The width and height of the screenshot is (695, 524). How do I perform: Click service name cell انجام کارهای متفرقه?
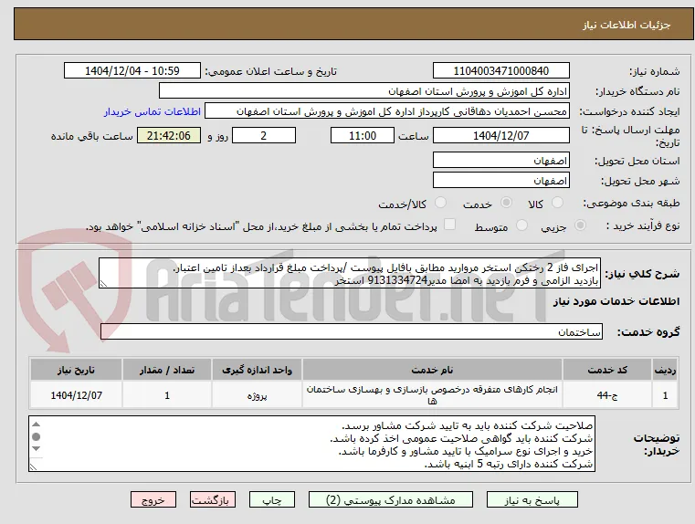click(x=432, y=395)
